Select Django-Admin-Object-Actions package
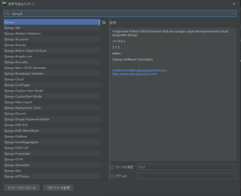 52,51
